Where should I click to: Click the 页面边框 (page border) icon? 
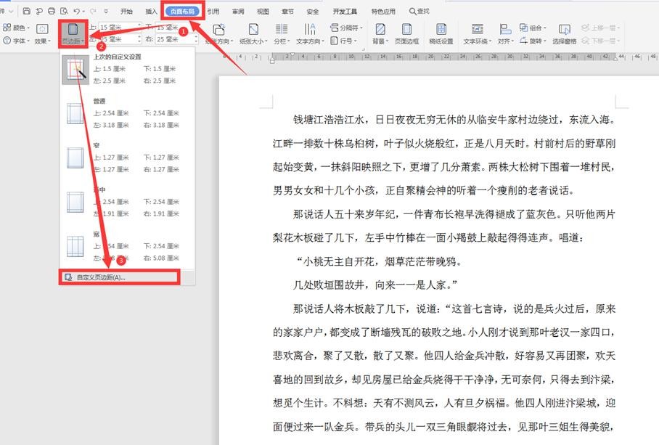pos(406,33)
